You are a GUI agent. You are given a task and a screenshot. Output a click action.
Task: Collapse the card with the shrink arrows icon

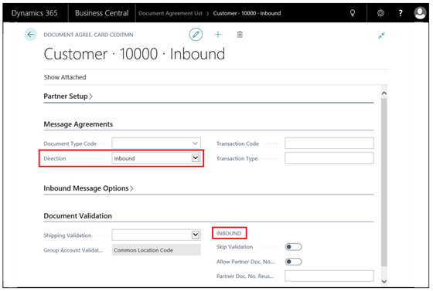coord(382,36)
